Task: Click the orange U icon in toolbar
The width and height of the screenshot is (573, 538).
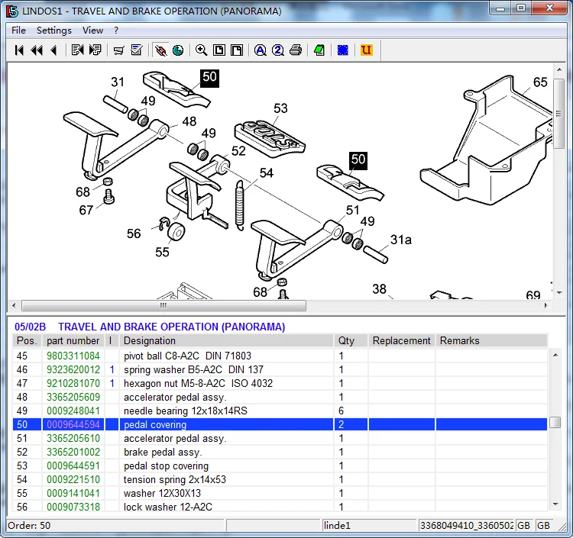Action: [367, 50]
